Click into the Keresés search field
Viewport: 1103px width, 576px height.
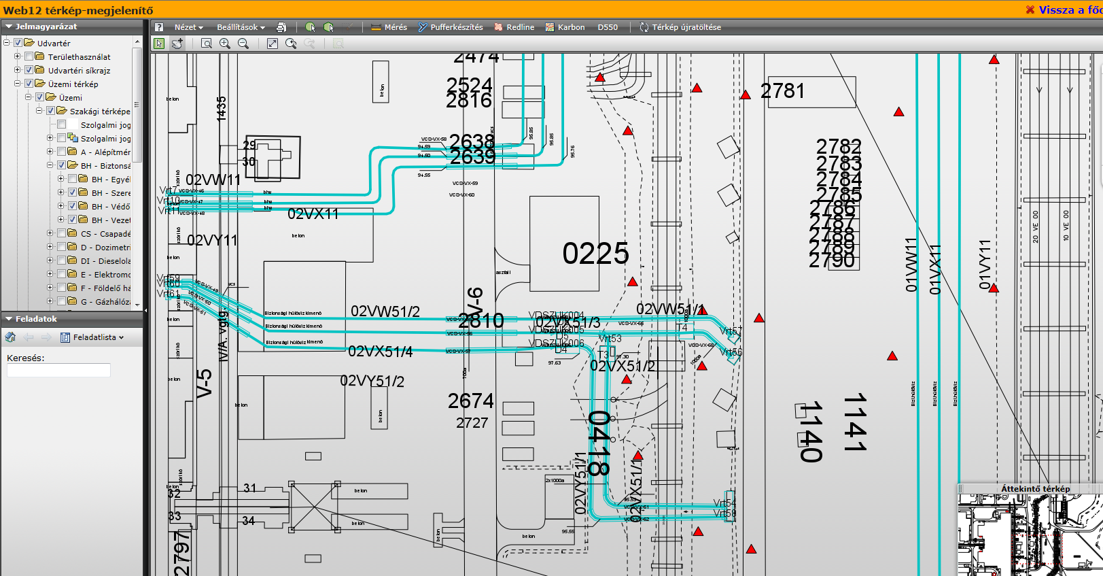58,371
